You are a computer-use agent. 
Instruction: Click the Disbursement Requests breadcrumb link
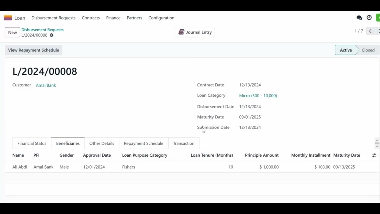click(x=42, y=30)
